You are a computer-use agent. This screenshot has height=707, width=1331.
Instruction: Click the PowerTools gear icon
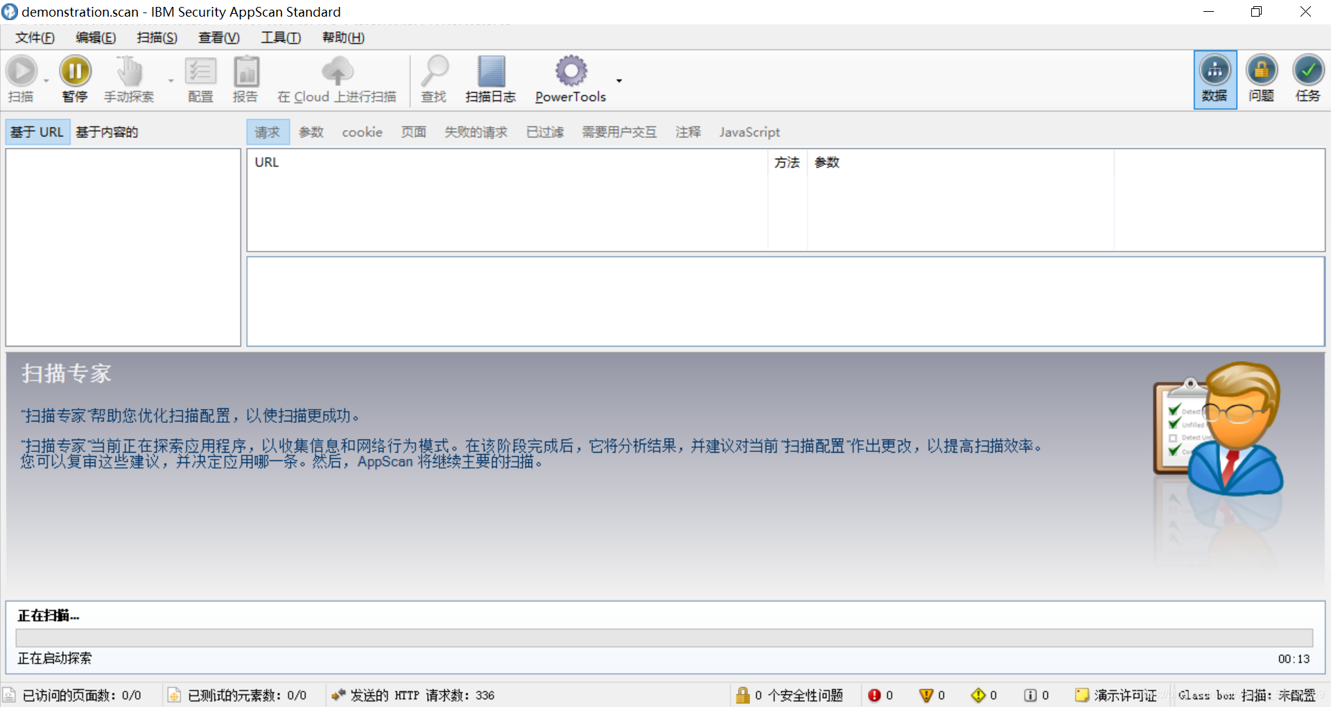coord(571,71)
